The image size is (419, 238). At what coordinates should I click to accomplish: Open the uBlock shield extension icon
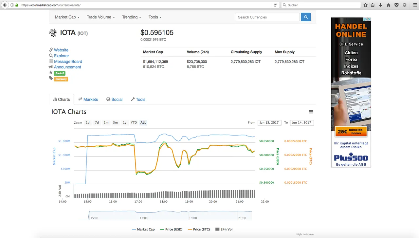(x=405, y=5)
